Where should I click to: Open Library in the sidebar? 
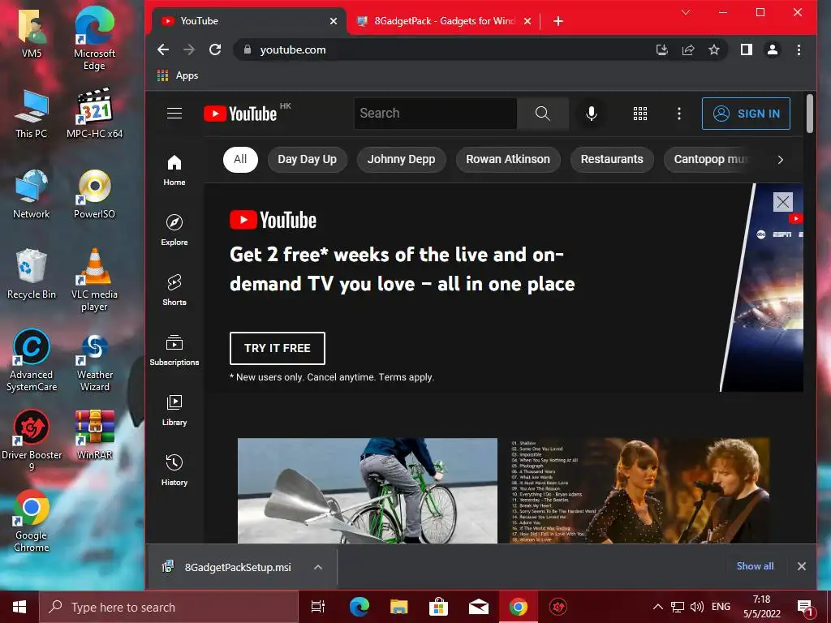pos(174,410)
